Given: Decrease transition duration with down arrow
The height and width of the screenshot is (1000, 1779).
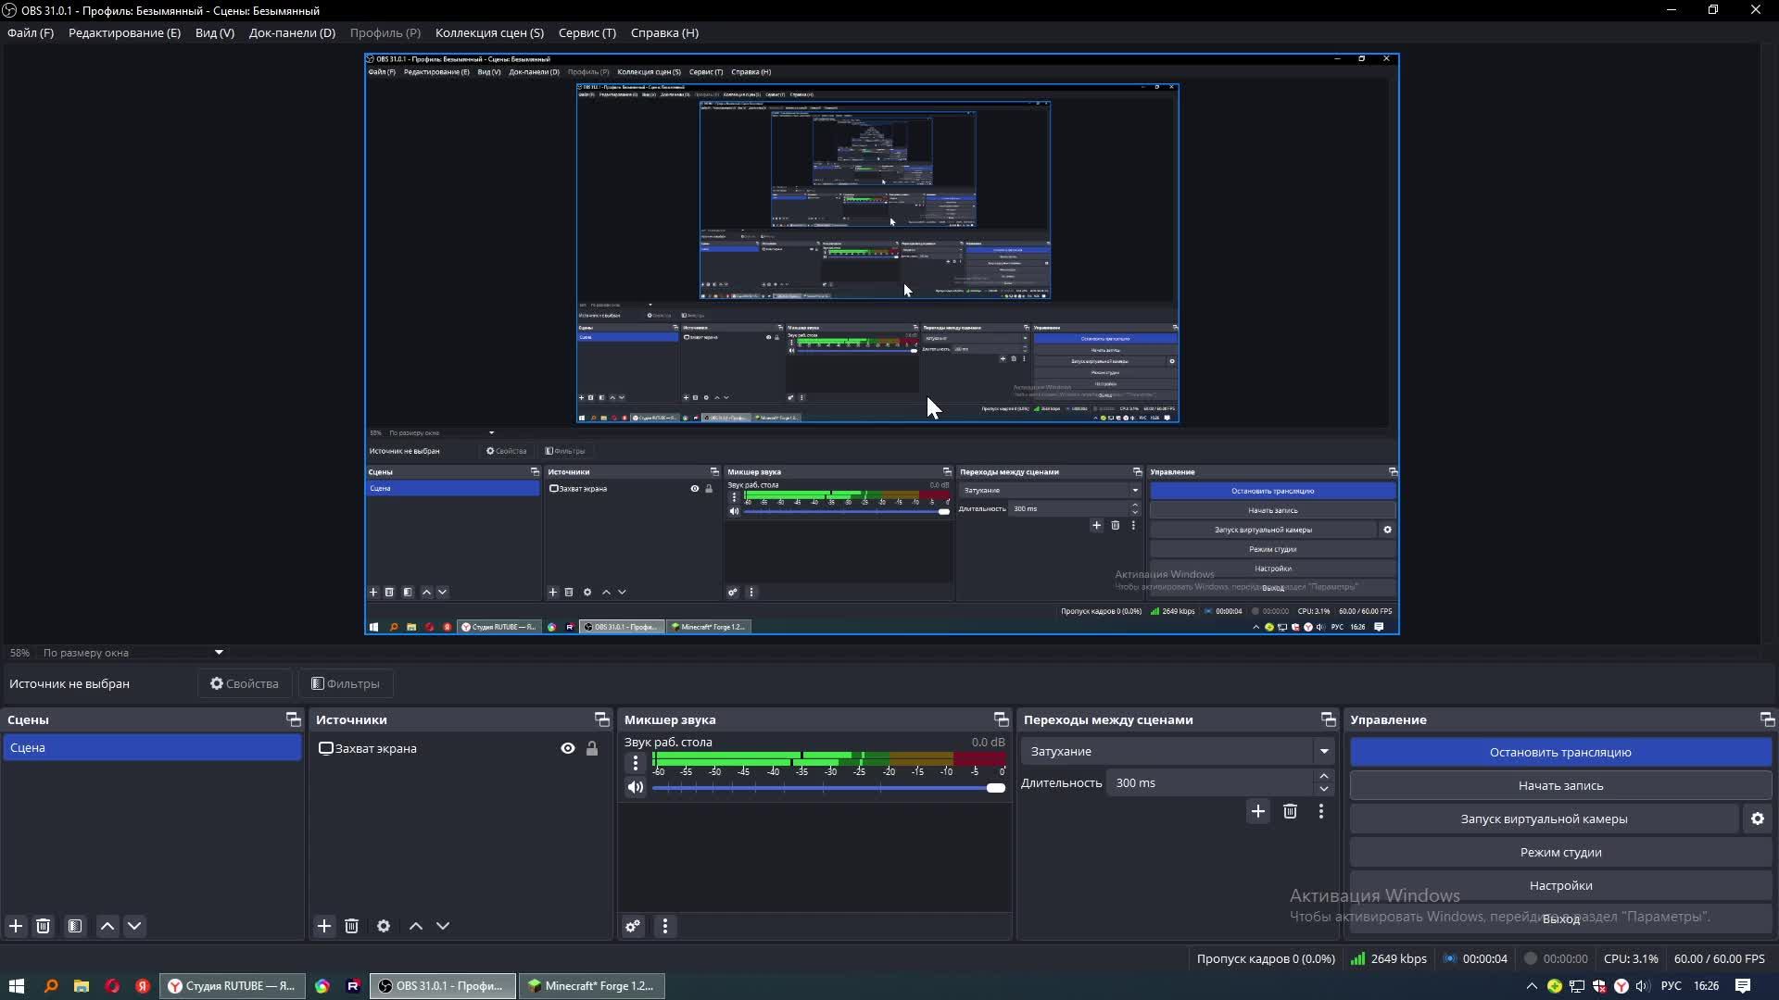Looking at the screenshot, I should 1324,789.
